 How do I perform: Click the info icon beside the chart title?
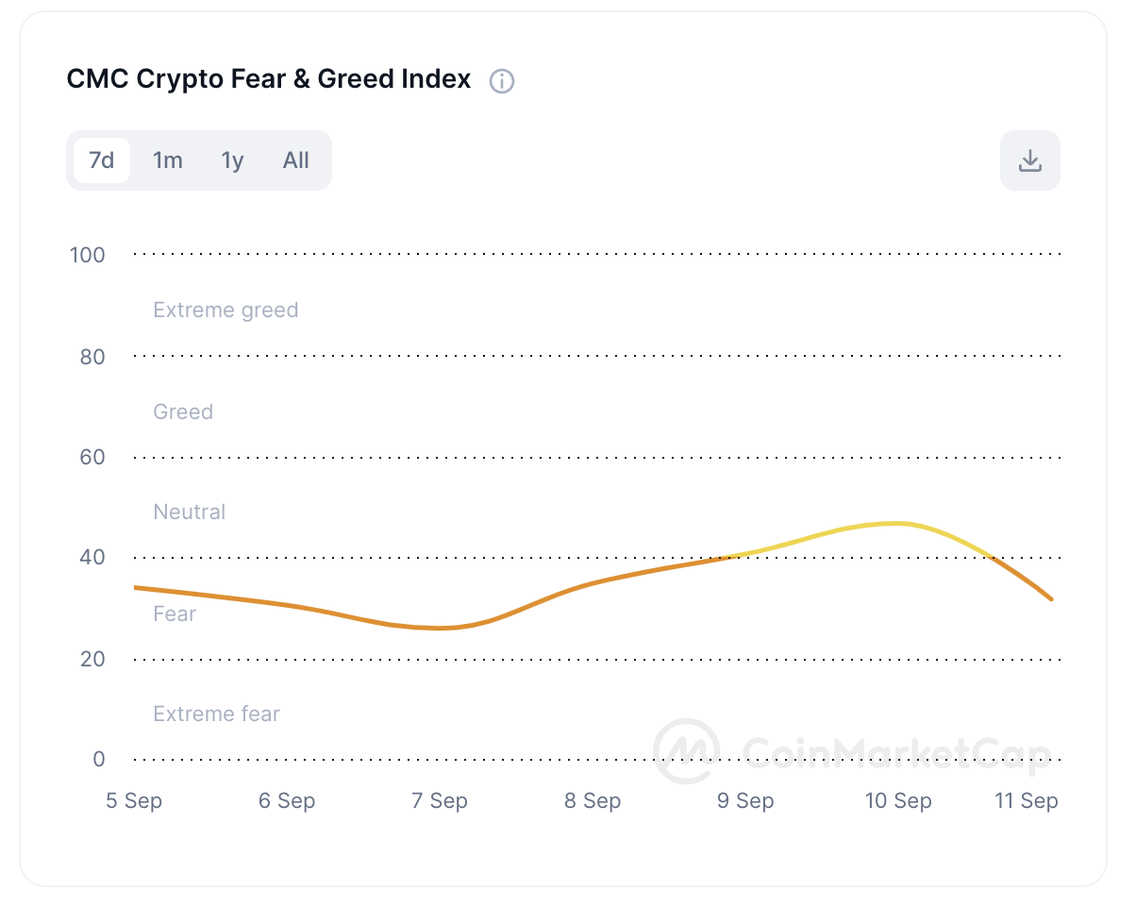click(502, 81)
